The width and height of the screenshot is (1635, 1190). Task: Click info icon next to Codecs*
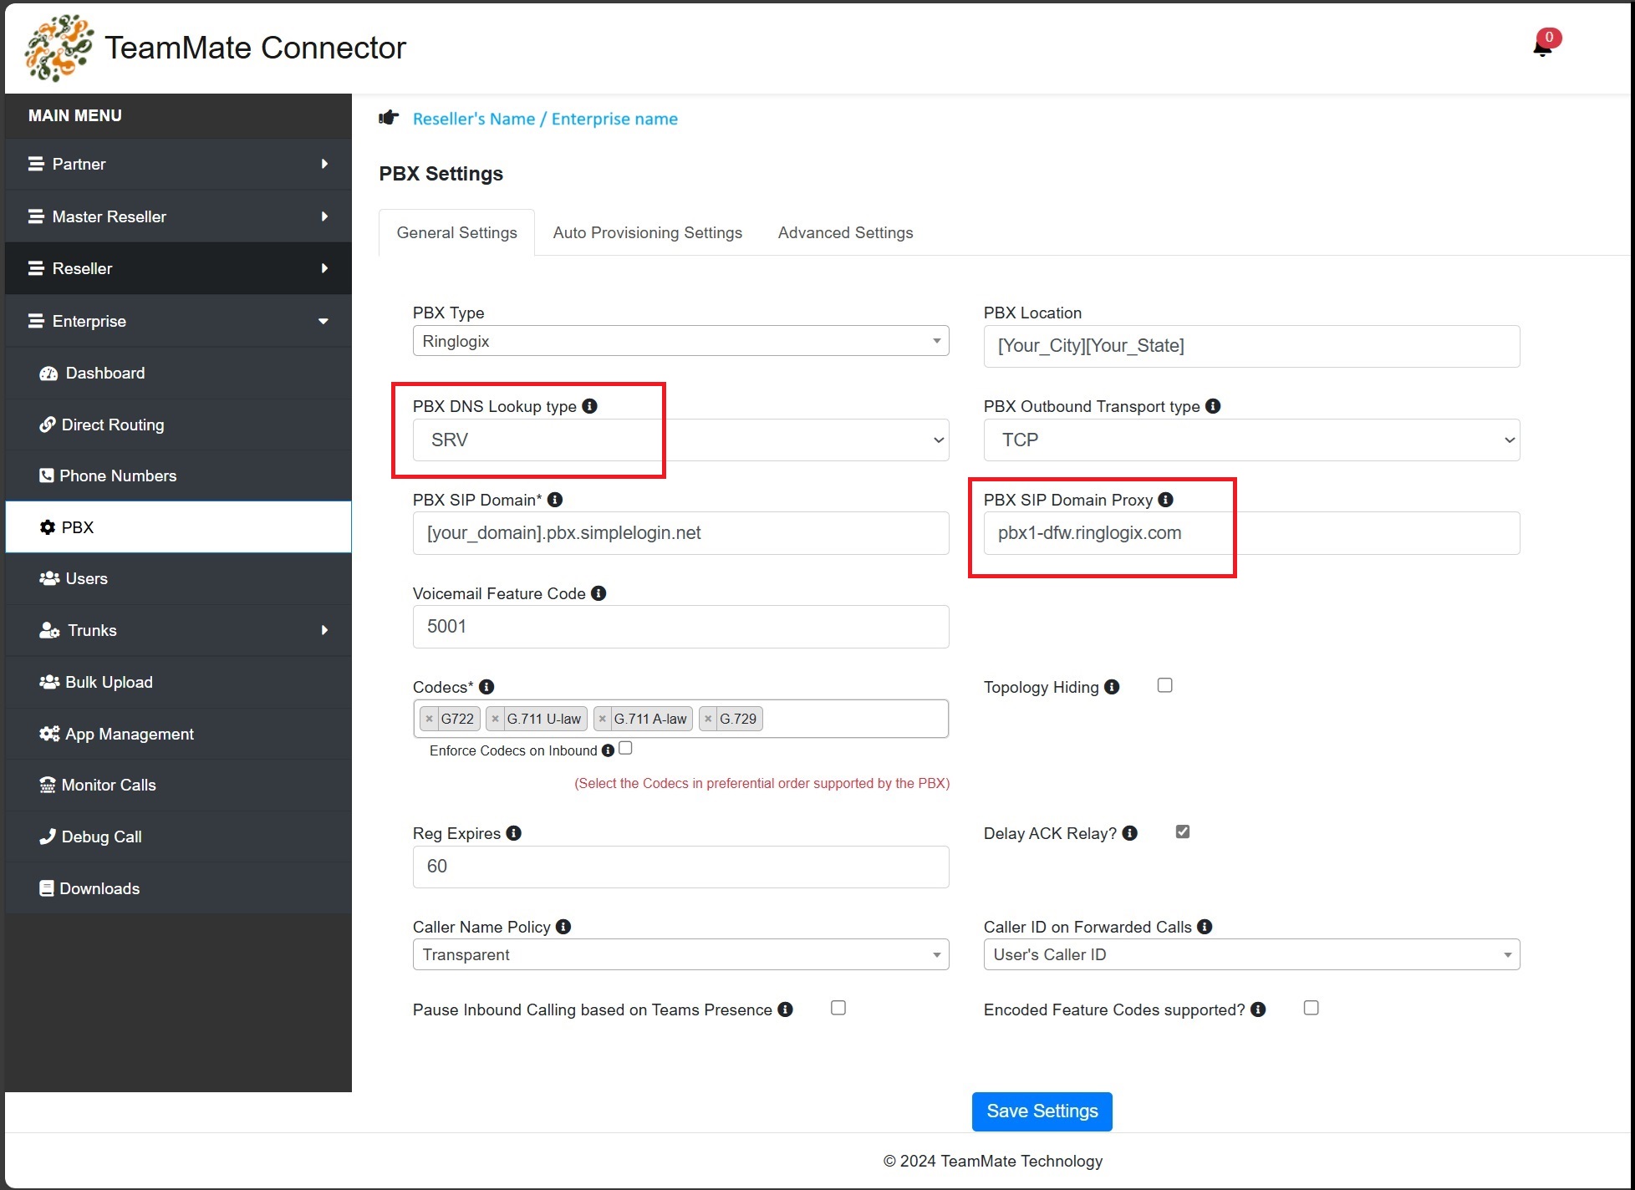click(x=487, y=687)
